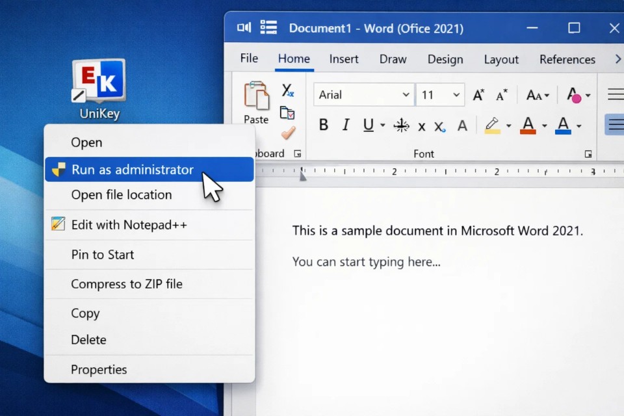This screenshot has width=624, height=416.
Task: Click the Decrease Font Size icon
Action: click(x=502, y=95)
